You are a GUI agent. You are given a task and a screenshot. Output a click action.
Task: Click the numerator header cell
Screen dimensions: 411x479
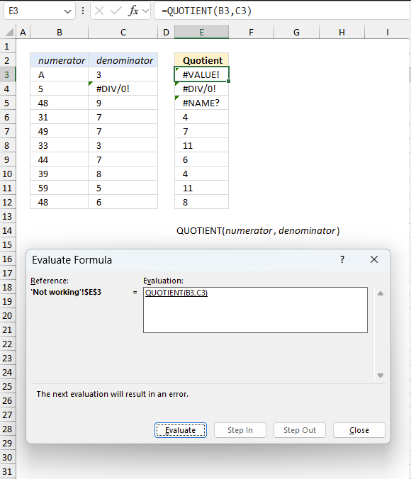coord(60,60)
